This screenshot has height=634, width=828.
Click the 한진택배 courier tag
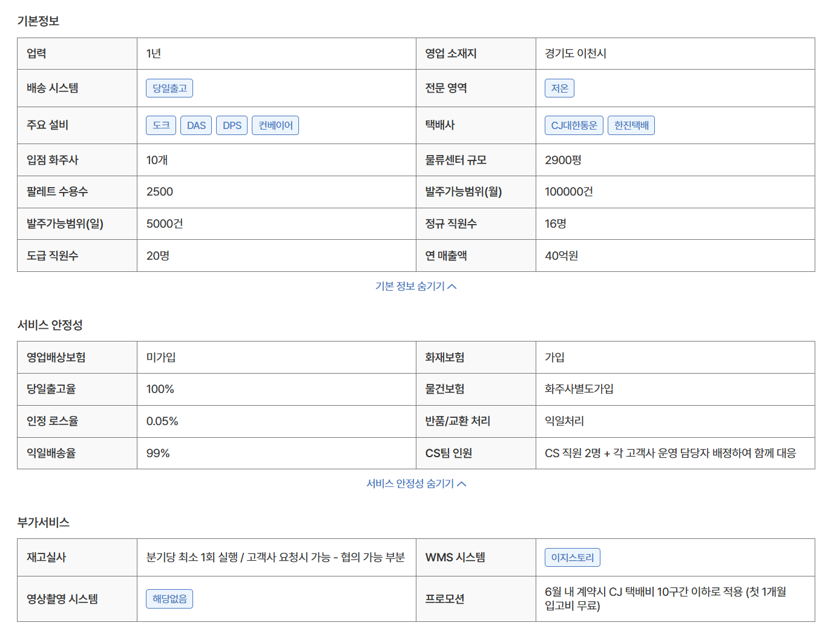[631, 125]
